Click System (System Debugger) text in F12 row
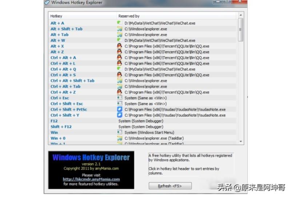 (x=141, y=121)
